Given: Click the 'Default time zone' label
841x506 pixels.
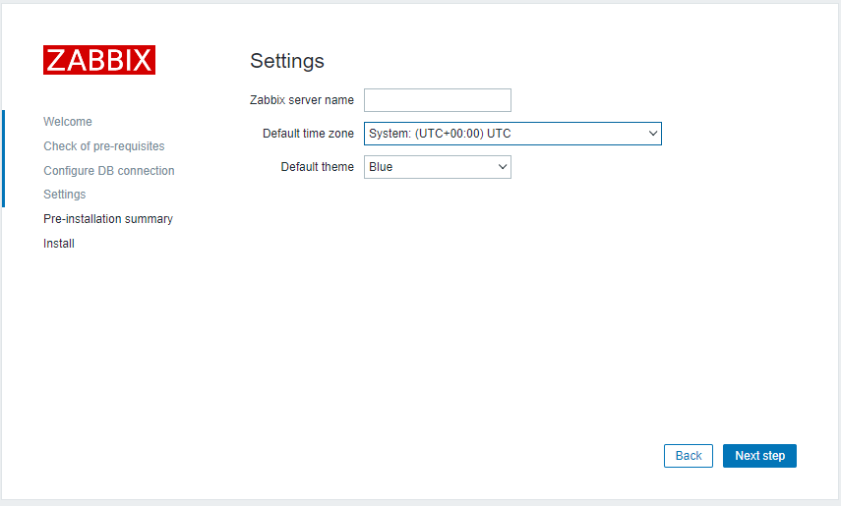Looking at the screenshot, I should point(309,134).
